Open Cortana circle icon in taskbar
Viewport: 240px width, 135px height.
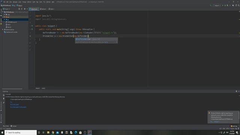[x=39, y=132]
